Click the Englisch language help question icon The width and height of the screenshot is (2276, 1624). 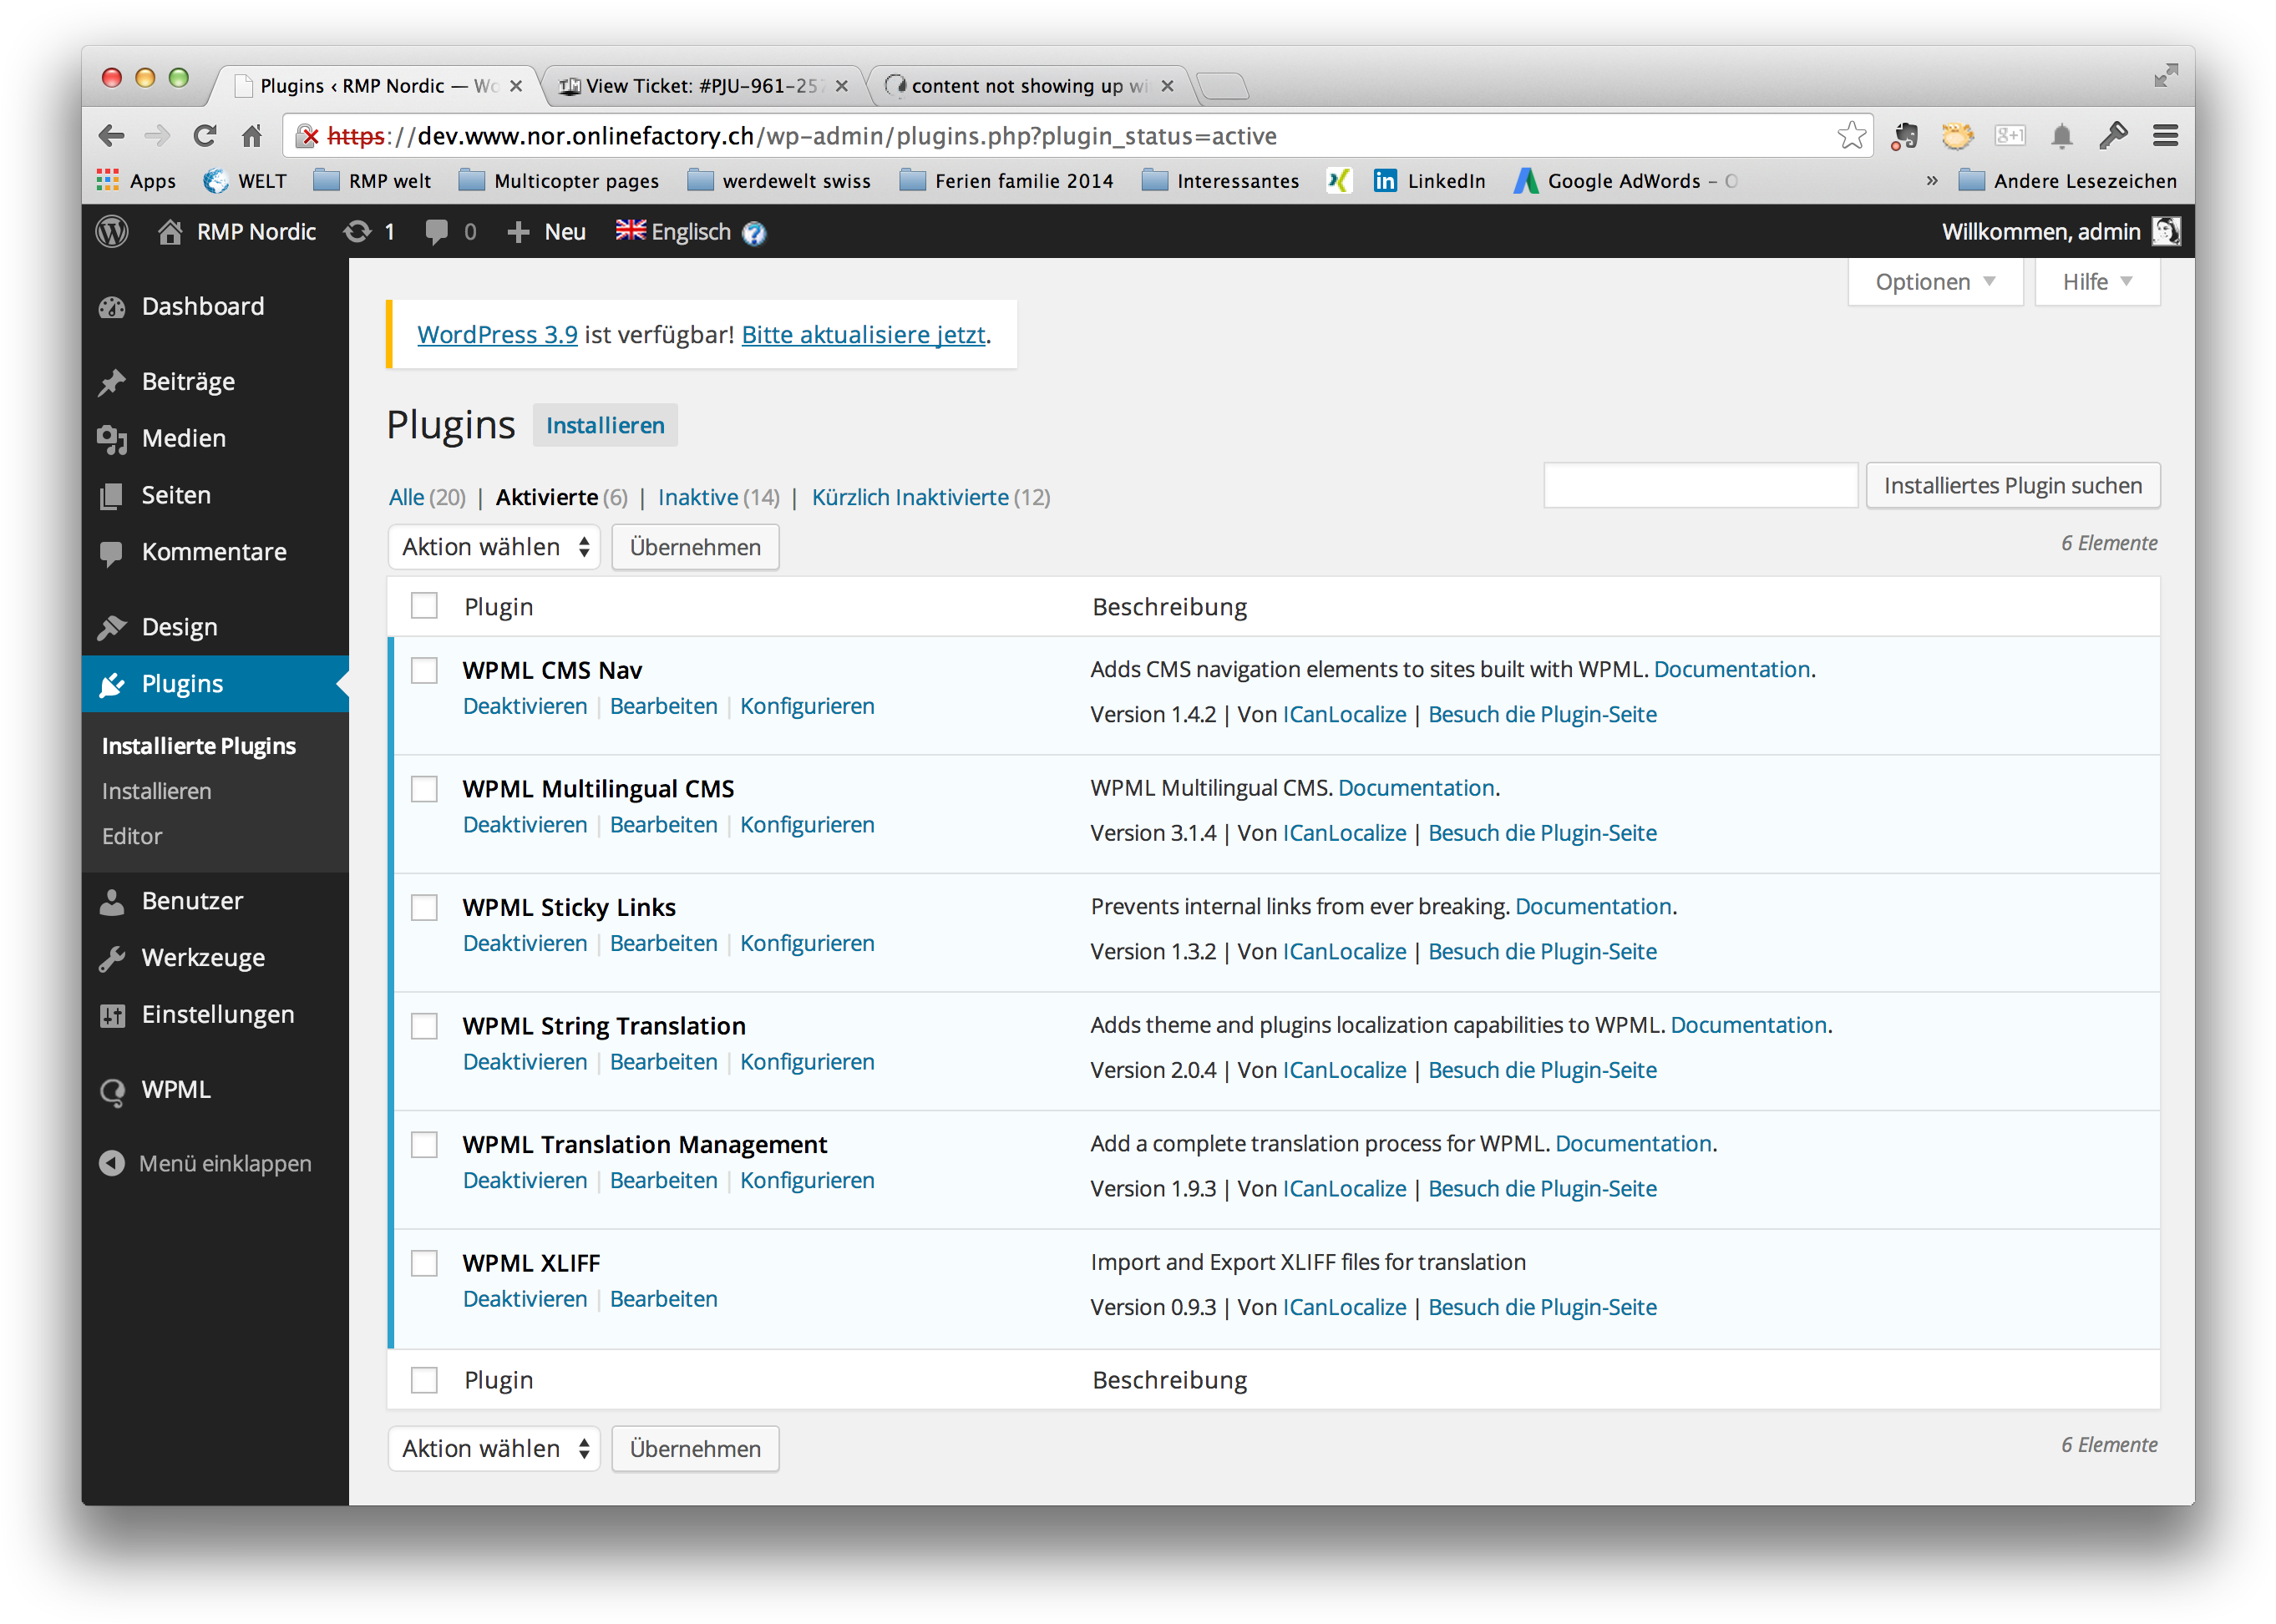coord(754,233)
